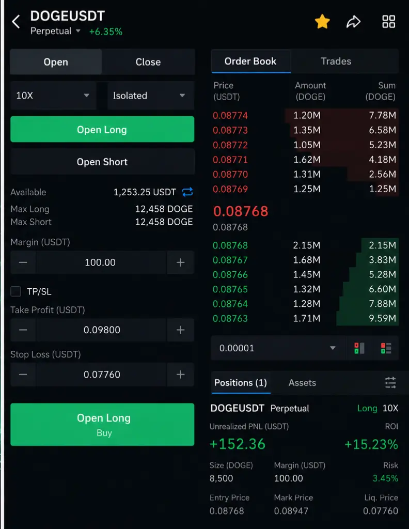Screen dimensions: 409x529
Task: Open the 0.00001 price precision dropdown
Action: pos(278,348)
